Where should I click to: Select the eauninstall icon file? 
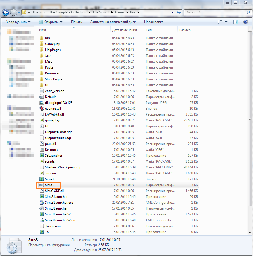click(x=42, y=109)
